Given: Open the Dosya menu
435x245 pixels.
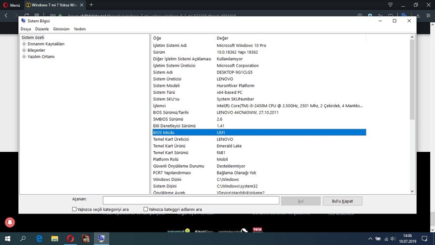Looking at the screenshot, I should (x=26, y=29).
